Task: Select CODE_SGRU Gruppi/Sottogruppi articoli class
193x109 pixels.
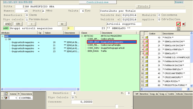Action: 106,48
